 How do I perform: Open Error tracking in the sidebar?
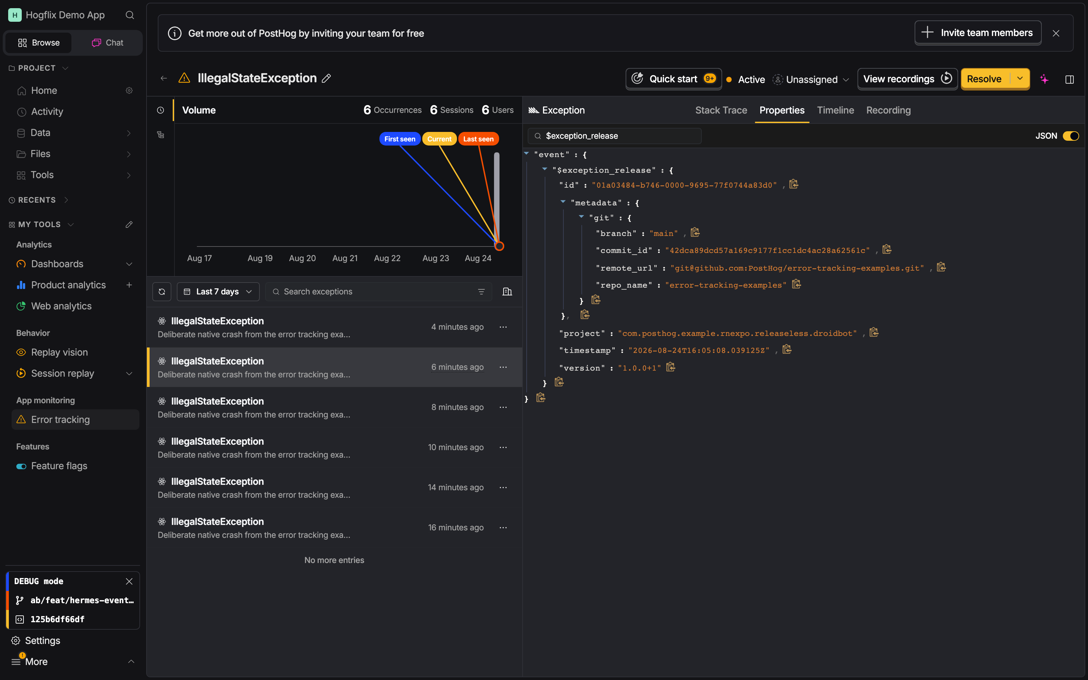point(75,420)
